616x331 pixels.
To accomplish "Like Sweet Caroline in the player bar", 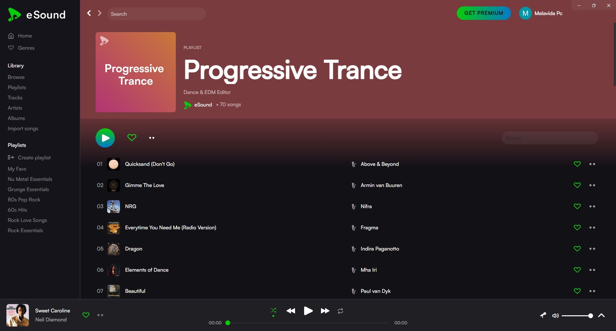I will (86, 315).
